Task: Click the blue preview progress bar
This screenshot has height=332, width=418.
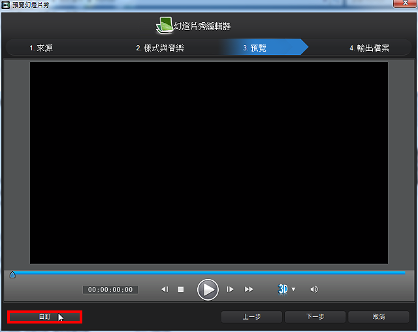Action: [210, 273]
